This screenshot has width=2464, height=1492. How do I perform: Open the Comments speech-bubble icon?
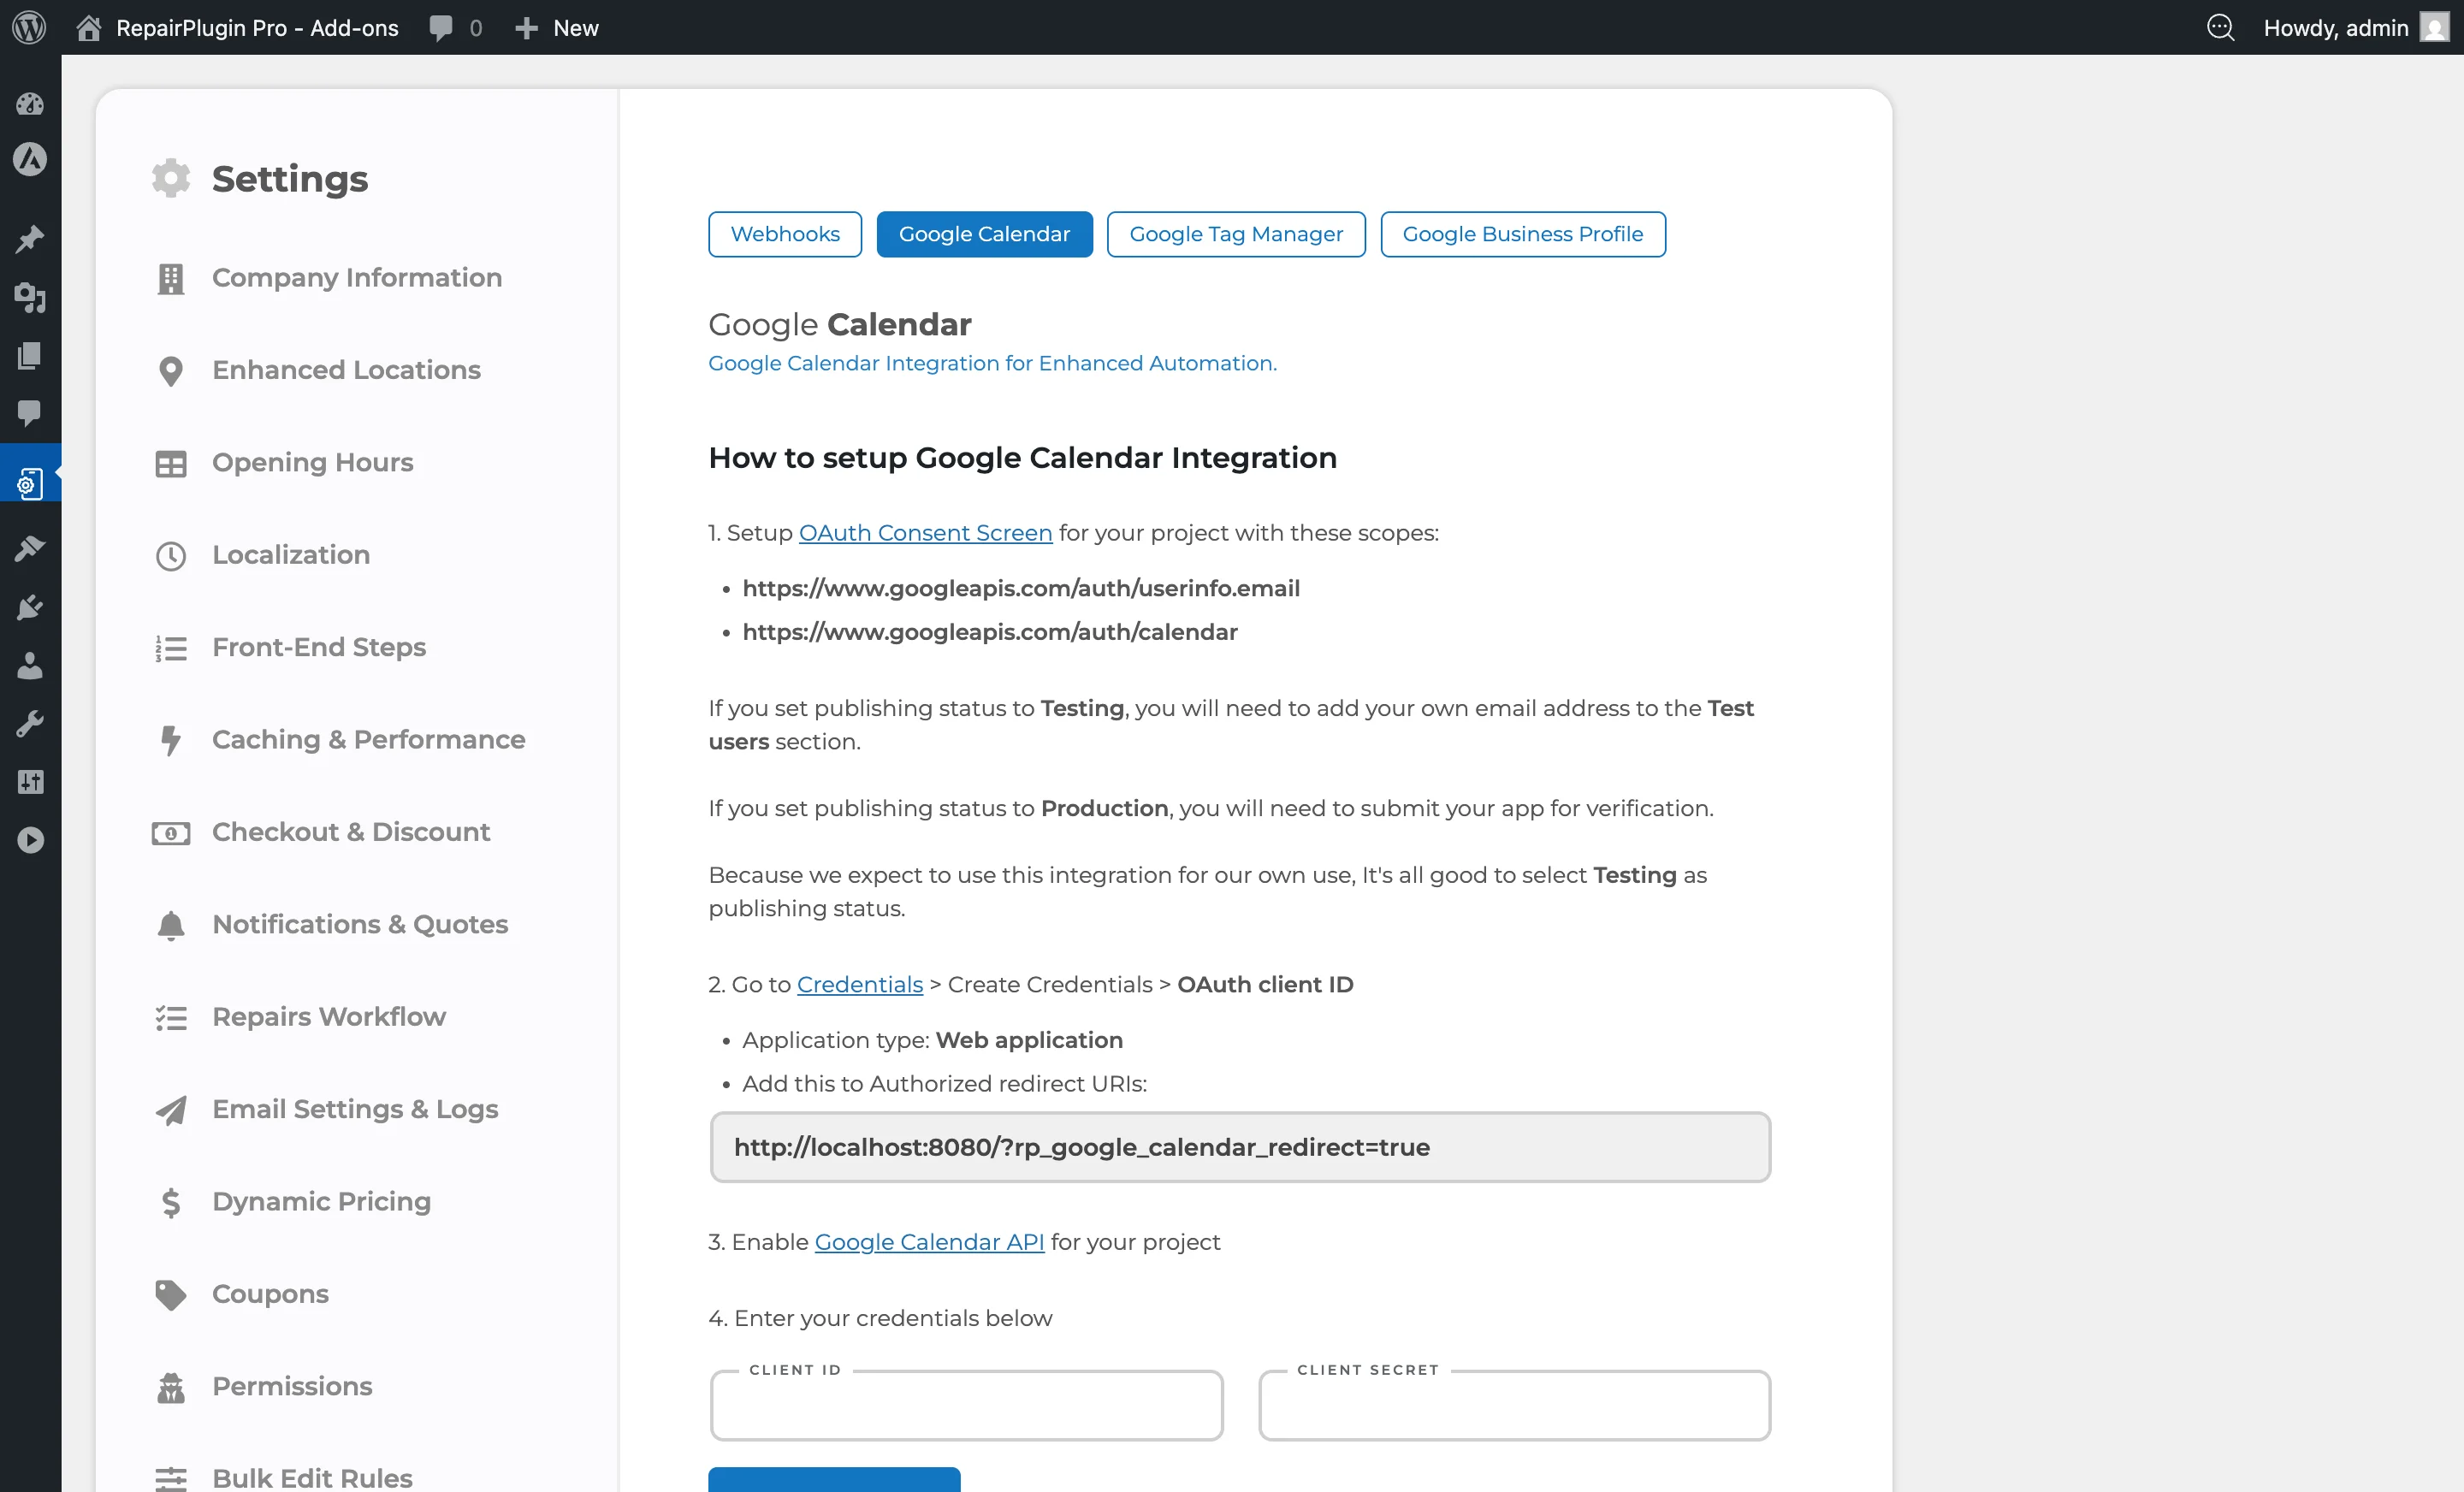[30, 414]
